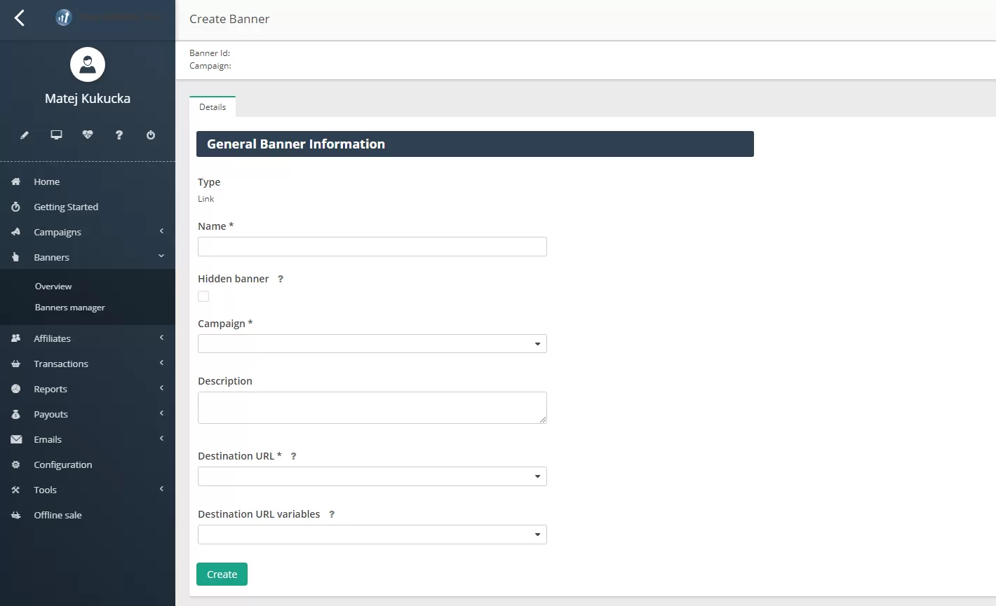996x606 pixels.
Task: Click the Hidden banner help marker
Action: click(x=280, y=279)
